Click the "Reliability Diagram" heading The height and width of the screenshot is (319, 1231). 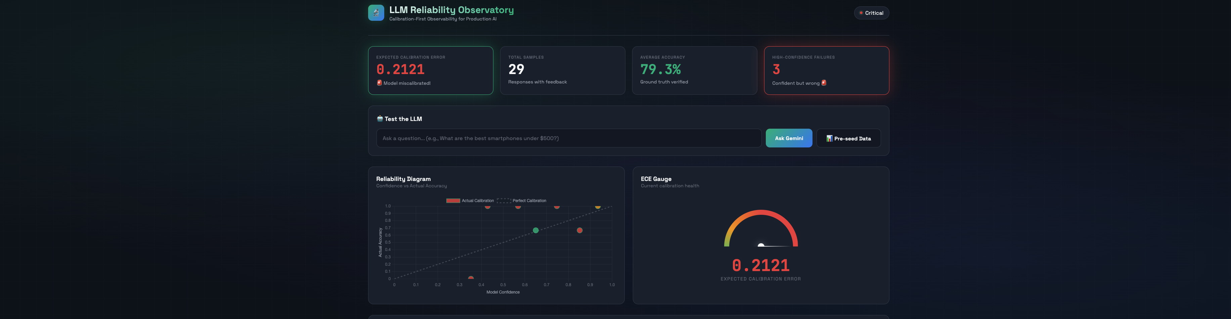click(403, 179)
